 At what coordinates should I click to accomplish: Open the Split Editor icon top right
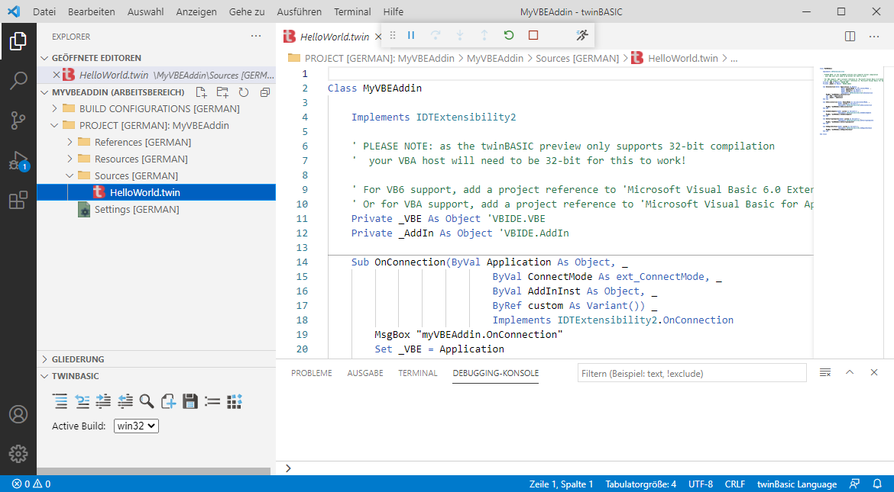850,36
